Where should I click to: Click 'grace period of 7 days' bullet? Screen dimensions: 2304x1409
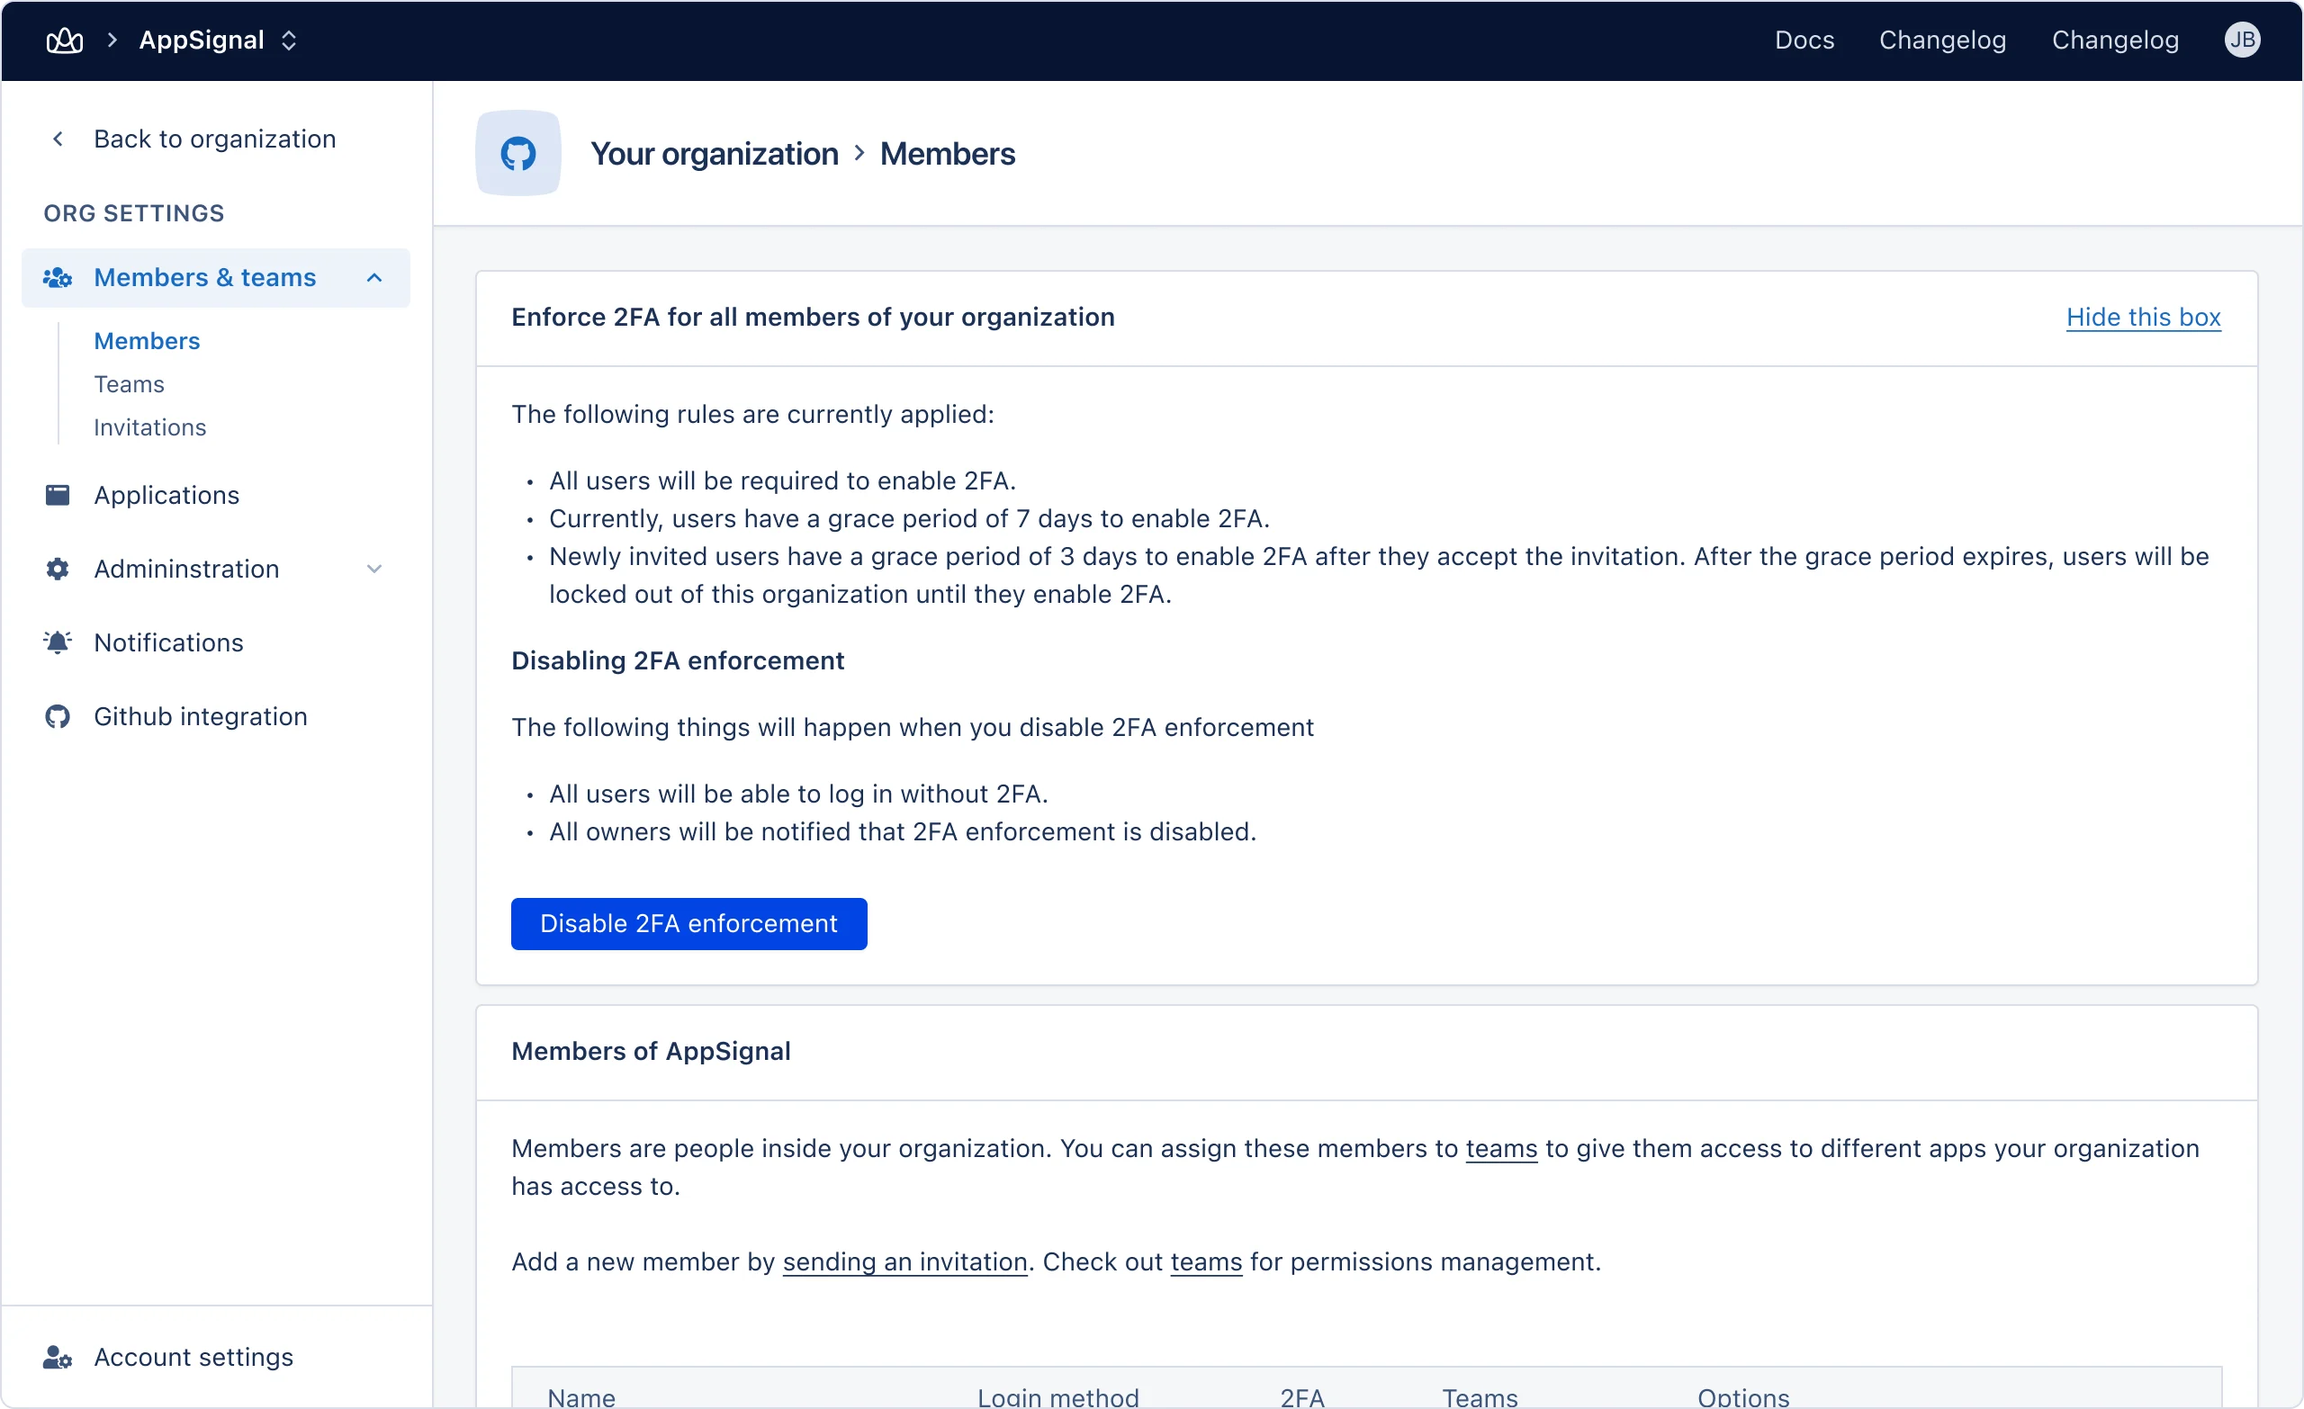pyautogui.click(x=909, y=518)
